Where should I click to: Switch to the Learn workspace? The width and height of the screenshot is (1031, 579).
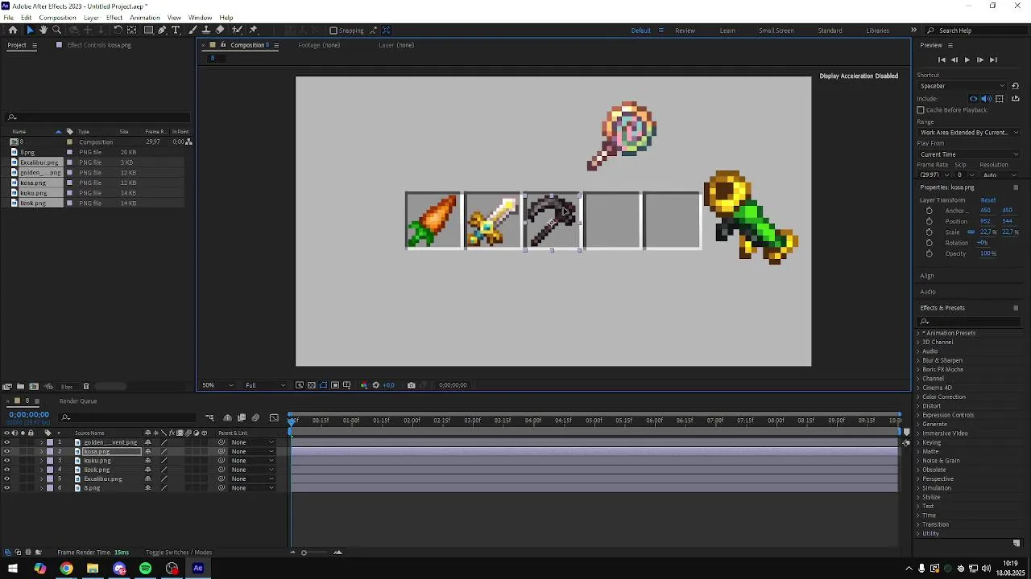pyautogui.click(x=727, y=31)
